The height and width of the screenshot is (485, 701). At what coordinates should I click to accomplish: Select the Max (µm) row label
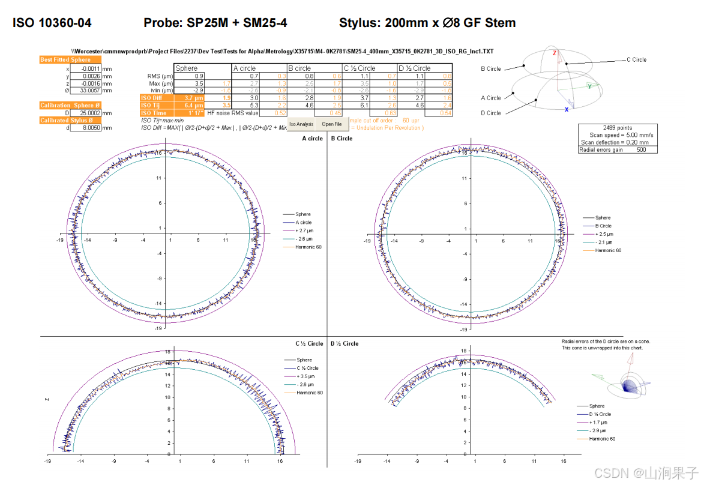[161, 83]
